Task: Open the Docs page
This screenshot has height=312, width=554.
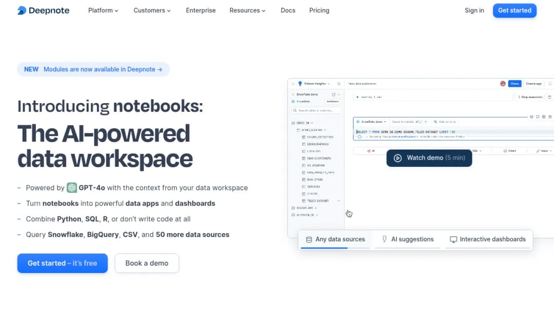Action: [288, 11]
